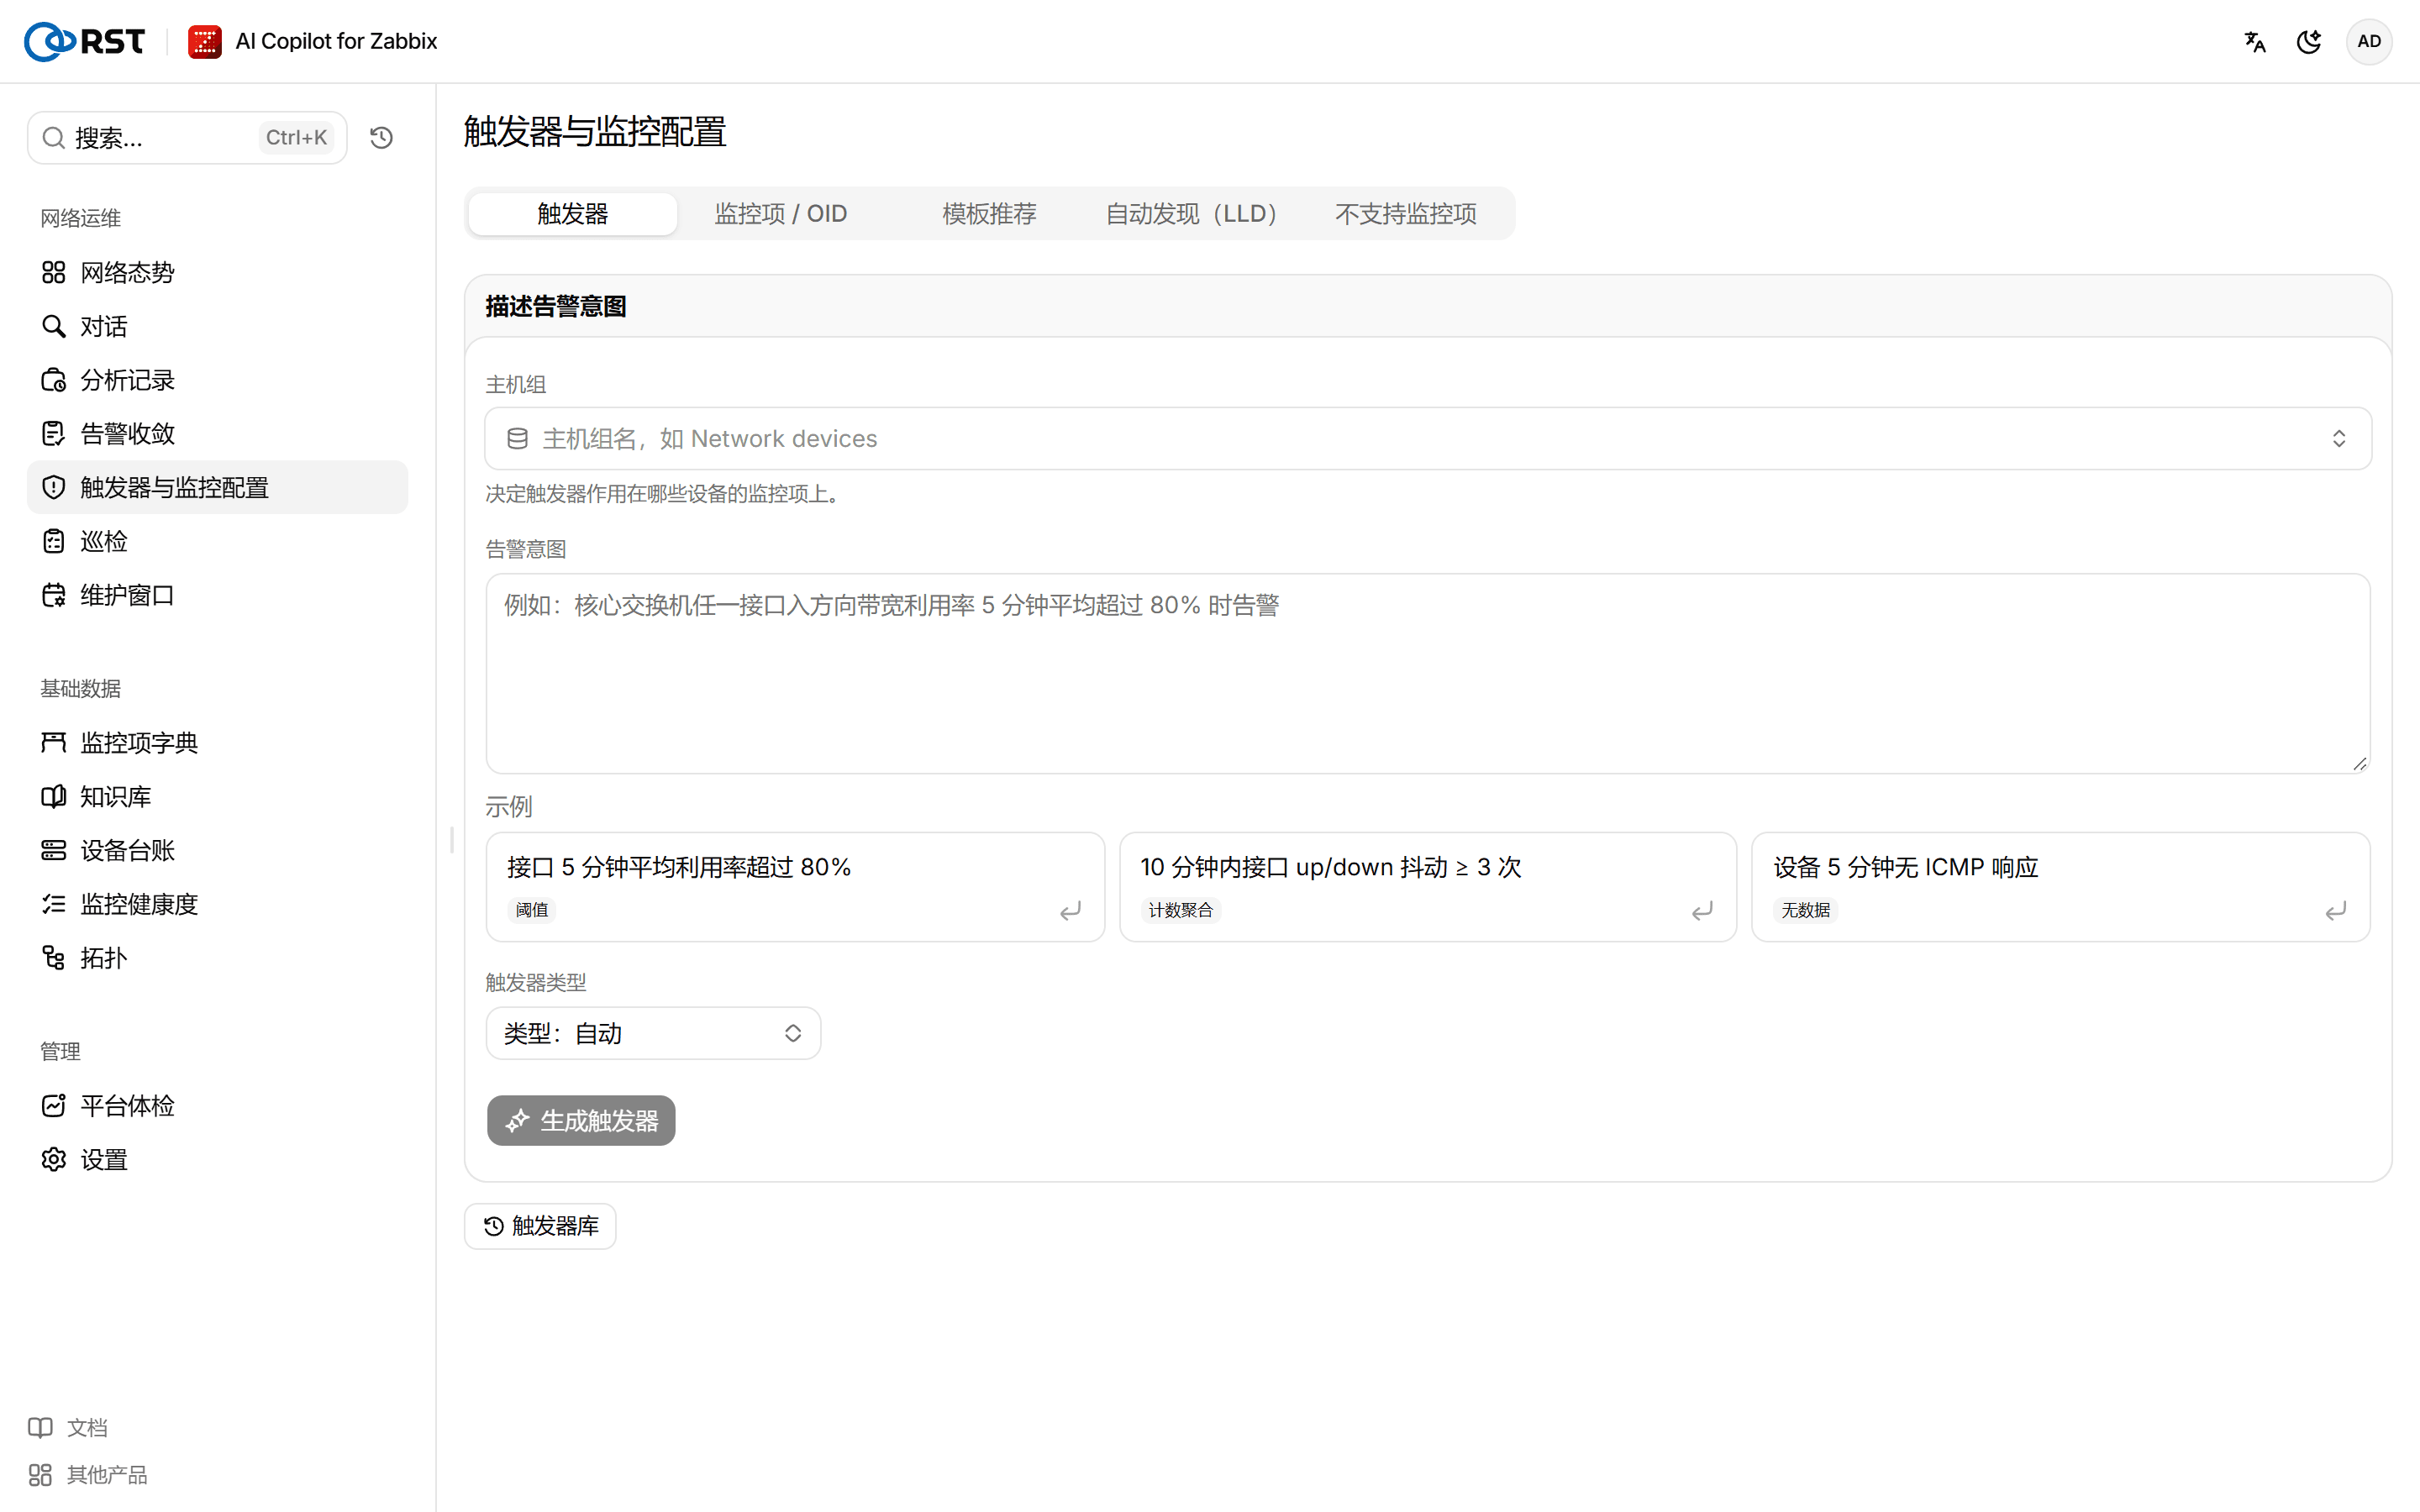This screenshot has width=2420, height=1512.
Task: Click the Zabbix Copilot red logo icon
Action: (205, 41)
